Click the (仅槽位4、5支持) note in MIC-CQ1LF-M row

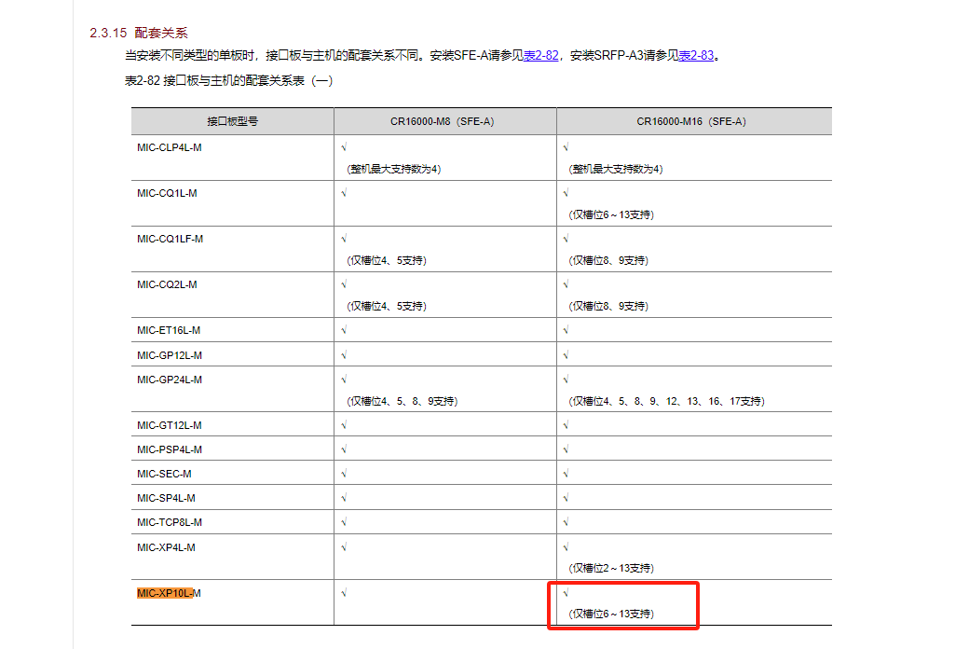pos(387,260)
